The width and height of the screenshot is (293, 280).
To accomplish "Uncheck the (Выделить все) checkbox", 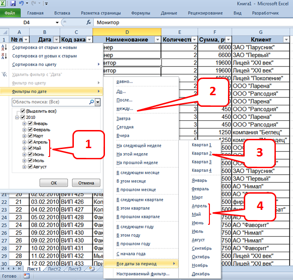I will (x=23, y=111).
